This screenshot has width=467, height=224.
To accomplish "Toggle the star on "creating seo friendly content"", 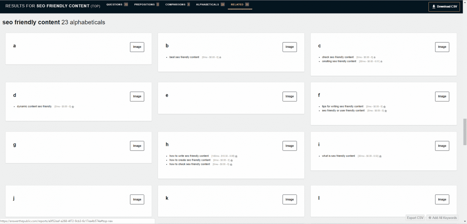I will pos(382,61).
